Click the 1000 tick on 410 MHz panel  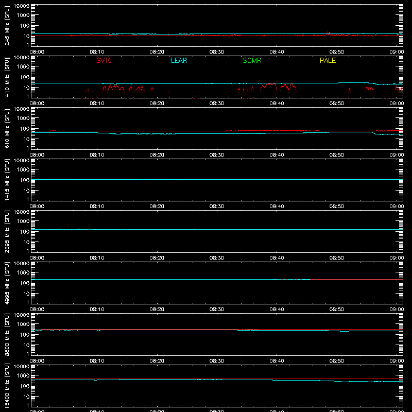(23, 67)
